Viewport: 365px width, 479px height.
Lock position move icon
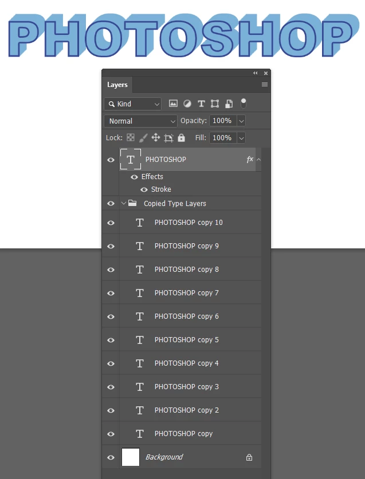156,137
